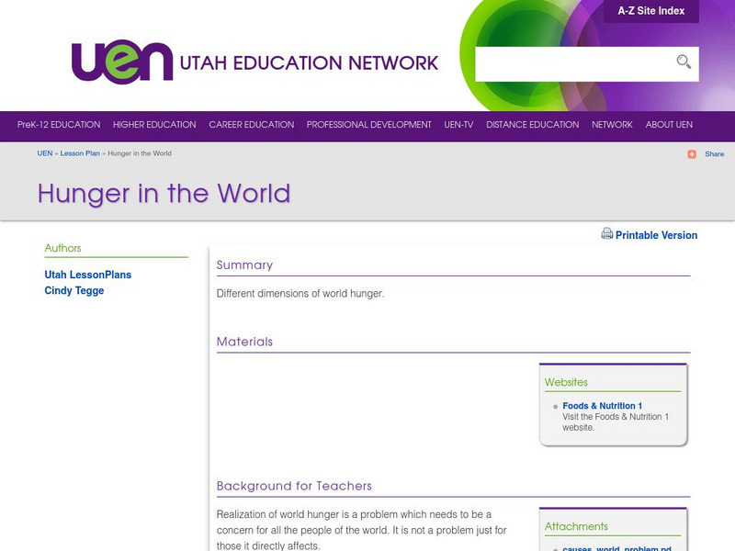Click the UEN breadcrumb link

click(x=43, y=153)
